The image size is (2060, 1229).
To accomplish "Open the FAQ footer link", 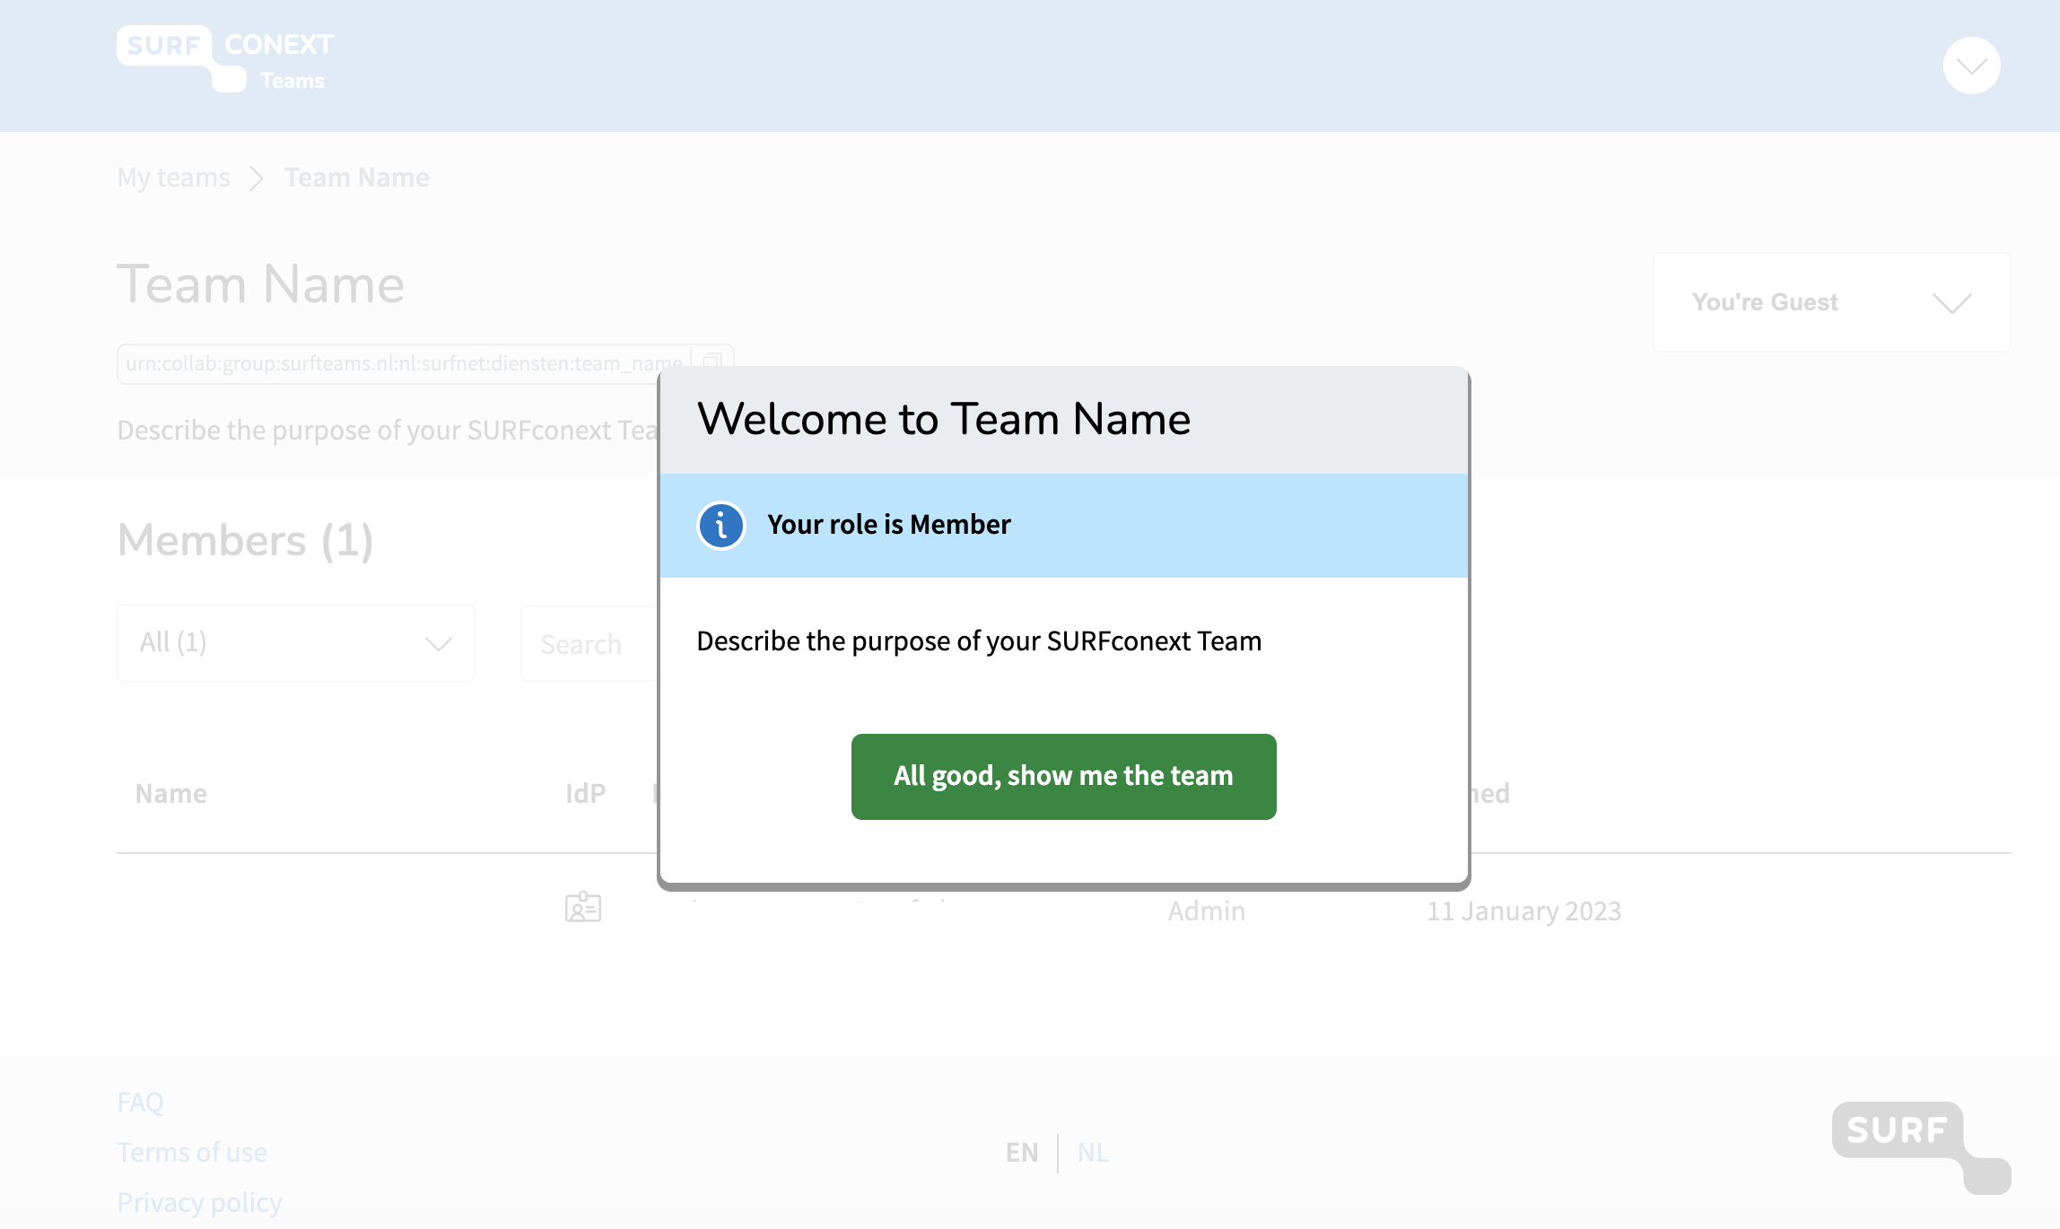I will (x=141, y=1102).
